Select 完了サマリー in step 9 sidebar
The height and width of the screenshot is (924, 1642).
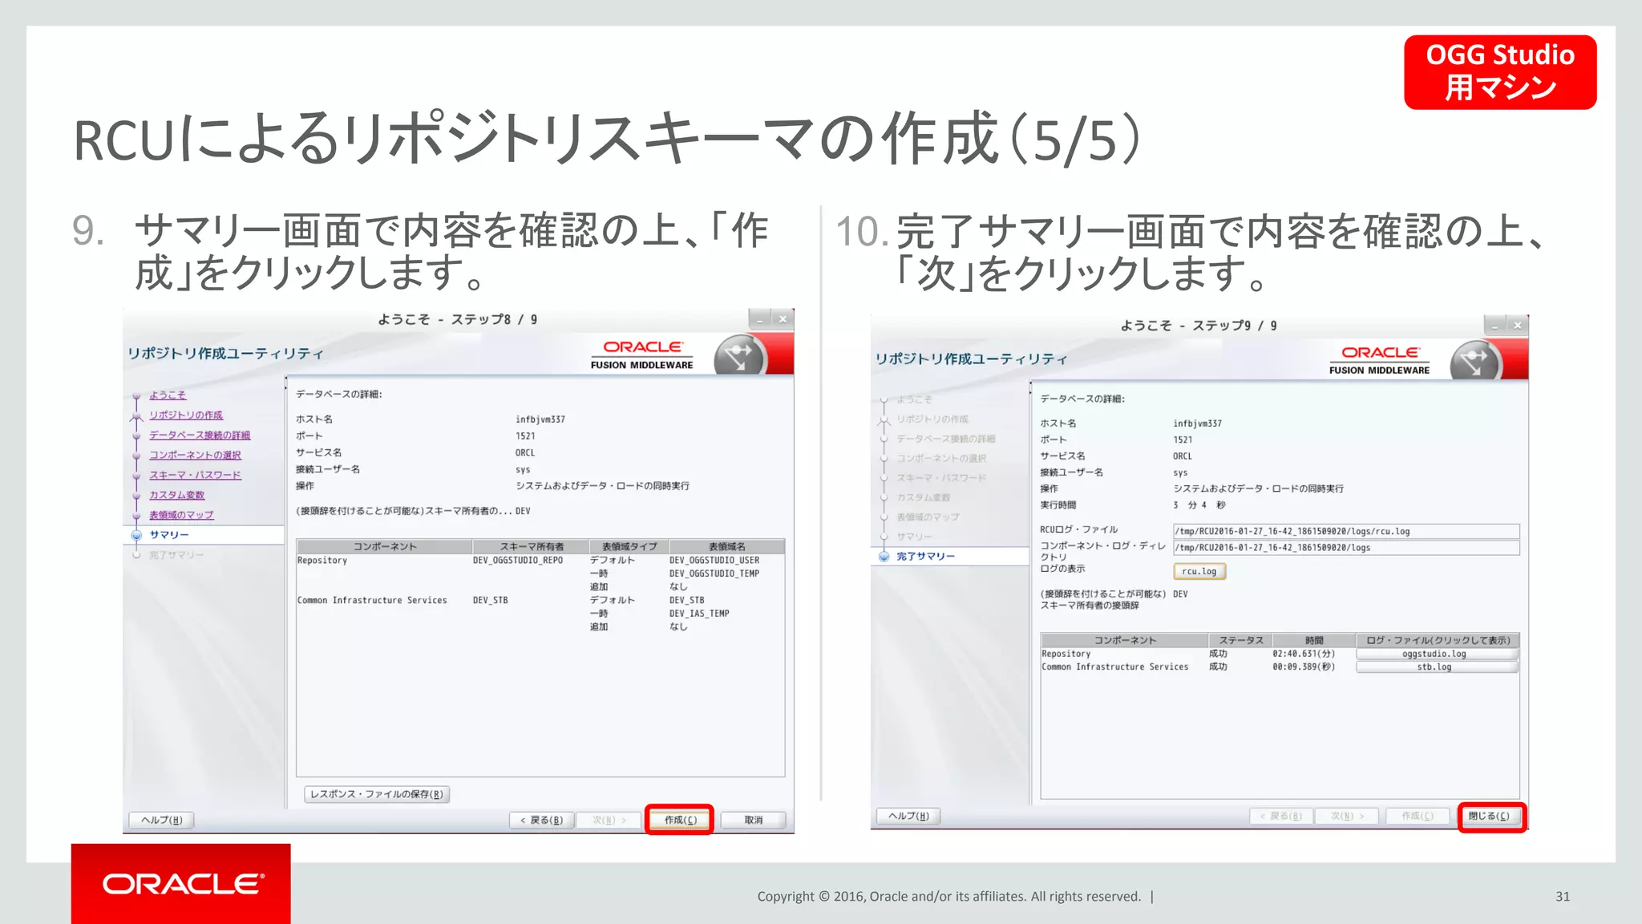pyautogui.click(x=925, y=556)
